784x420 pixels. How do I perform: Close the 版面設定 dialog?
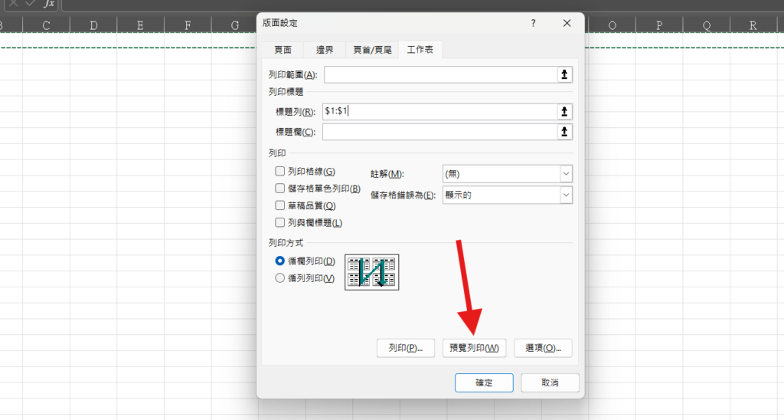567,24
